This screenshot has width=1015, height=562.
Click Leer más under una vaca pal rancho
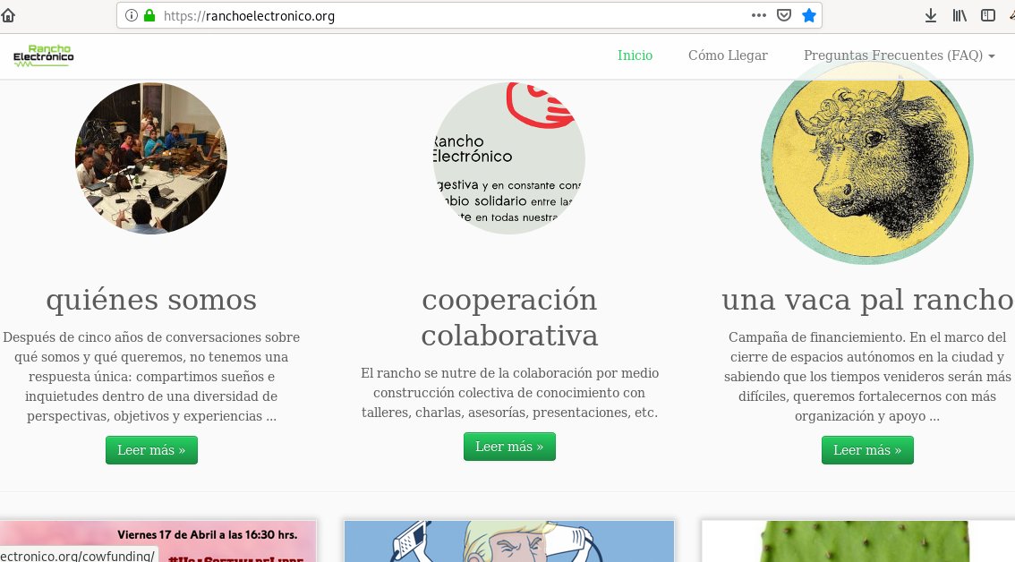point(867,450)
